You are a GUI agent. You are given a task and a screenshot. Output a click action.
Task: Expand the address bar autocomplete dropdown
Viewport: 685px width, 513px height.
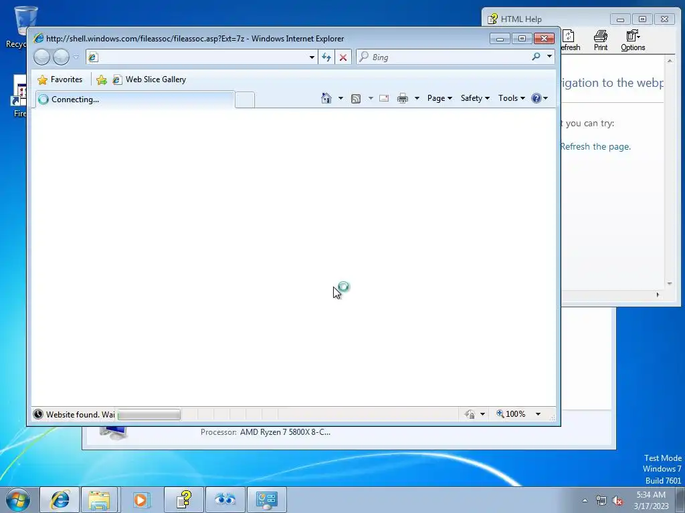click(312, 57)
